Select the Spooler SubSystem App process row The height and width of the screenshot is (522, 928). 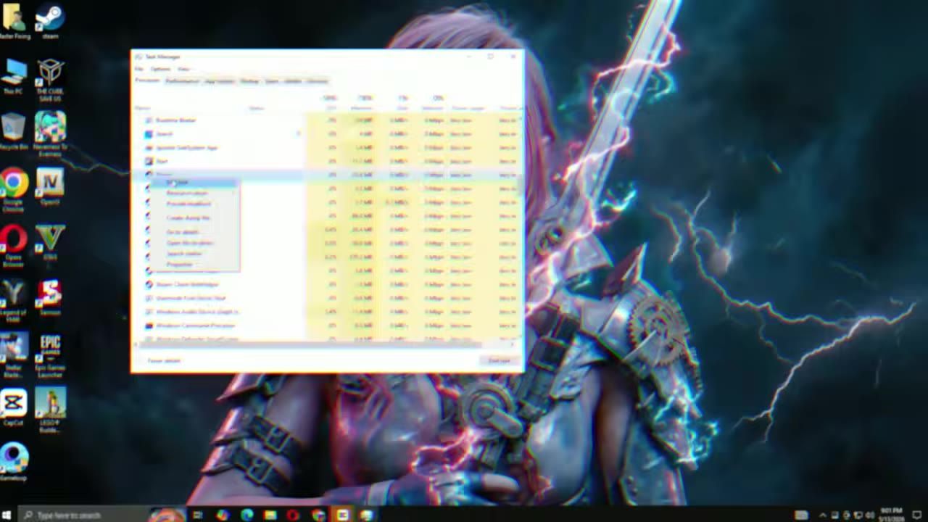(x=326, y=147)
